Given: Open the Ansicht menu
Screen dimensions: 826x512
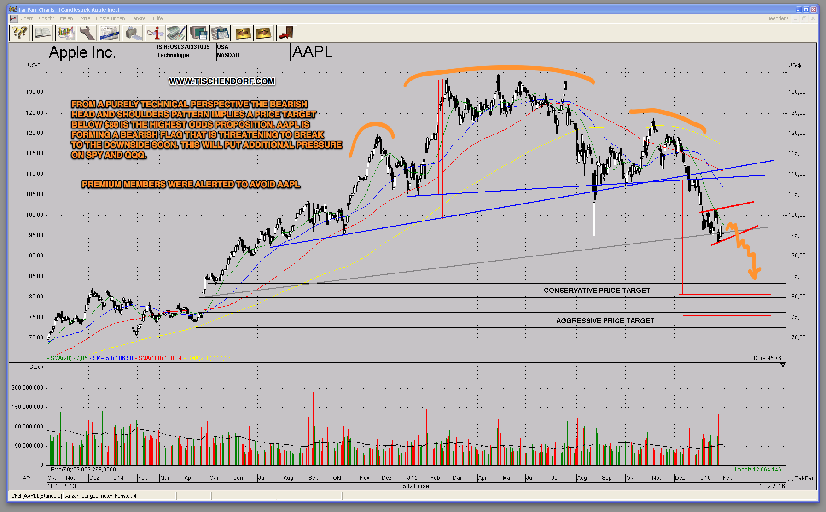Looking at the screenshot, I should click(46, 18).
